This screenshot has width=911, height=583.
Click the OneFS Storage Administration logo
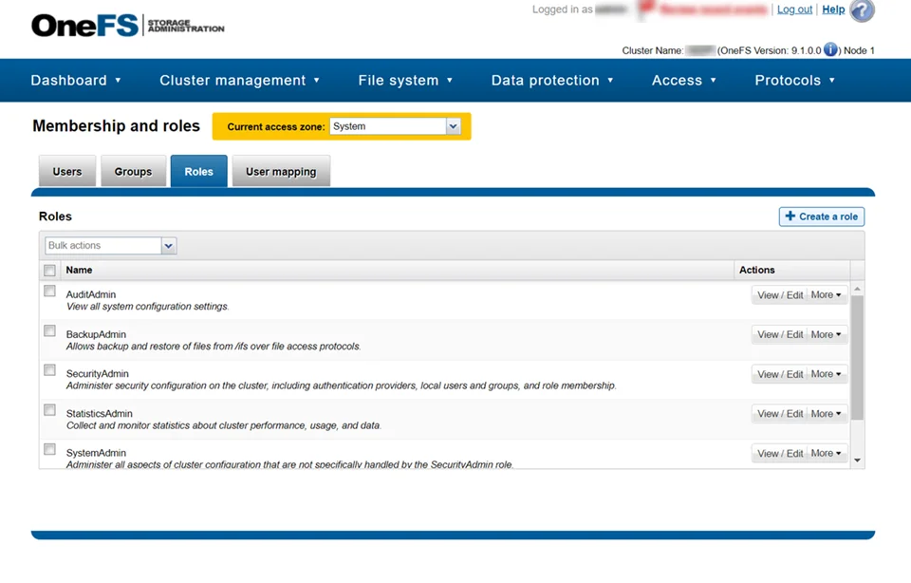point(128,27)
